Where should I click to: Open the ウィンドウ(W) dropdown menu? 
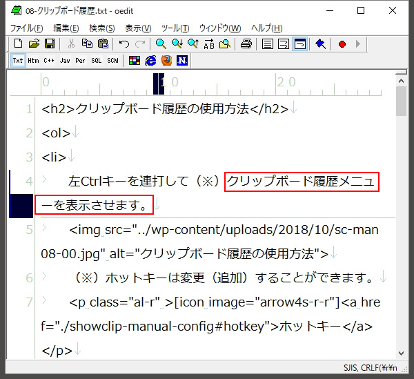220,28
